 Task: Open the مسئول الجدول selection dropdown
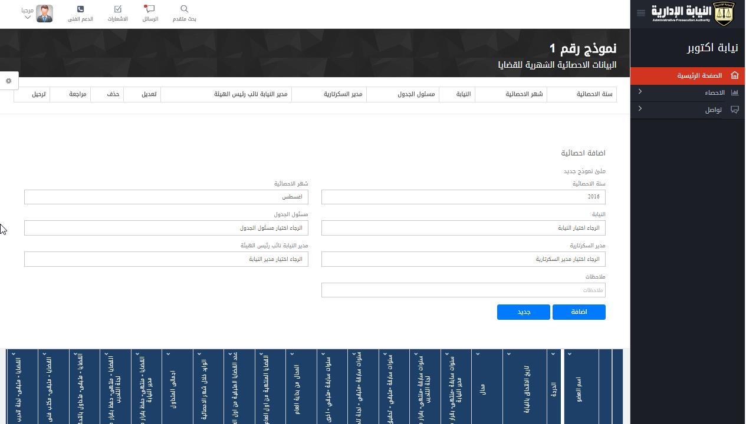166,228
